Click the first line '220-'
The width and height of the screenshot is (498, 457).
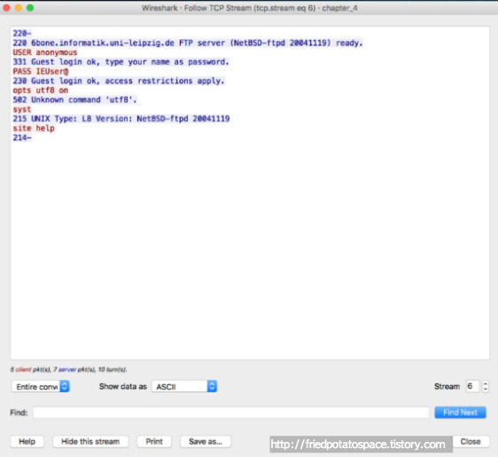coord(22,34)
